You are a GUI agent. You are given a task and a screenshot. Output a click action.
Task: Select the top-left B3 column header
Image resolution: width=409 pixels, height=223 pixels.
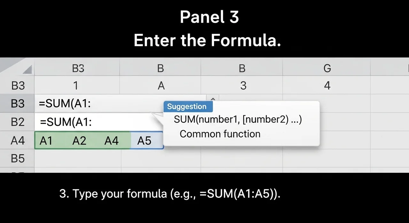click(78, 68)
